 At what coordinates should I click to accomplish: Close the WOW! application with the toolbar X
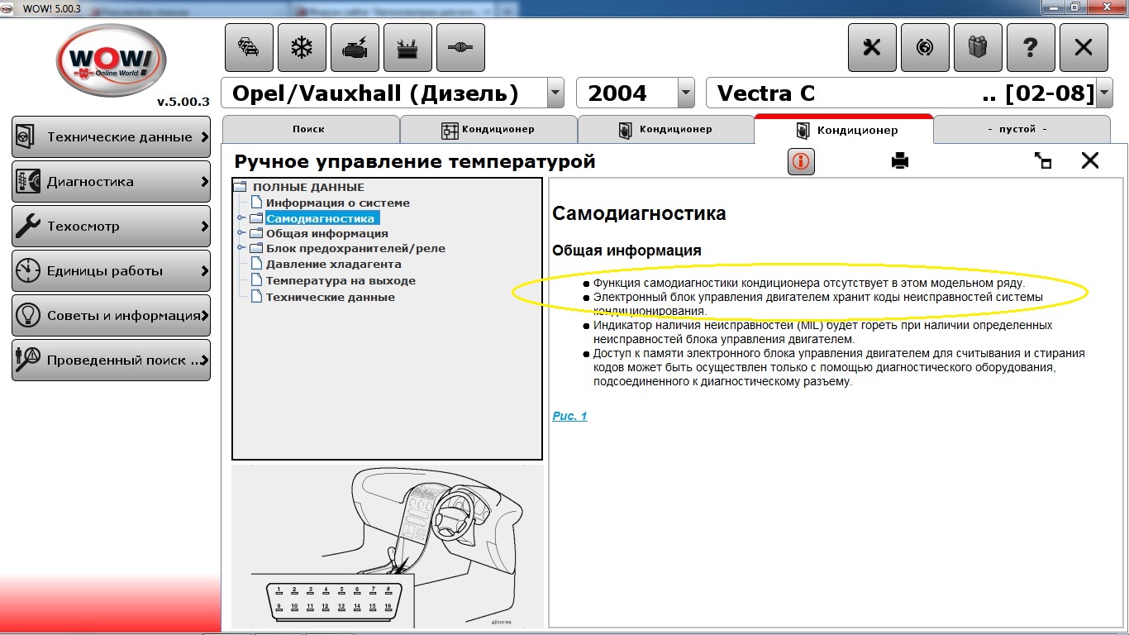[1084, 47]
